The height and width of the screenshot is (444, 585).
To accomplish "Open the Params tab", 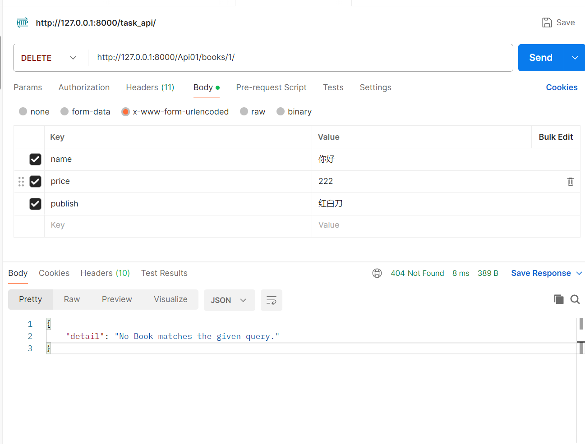I will (x=28, y=87).
